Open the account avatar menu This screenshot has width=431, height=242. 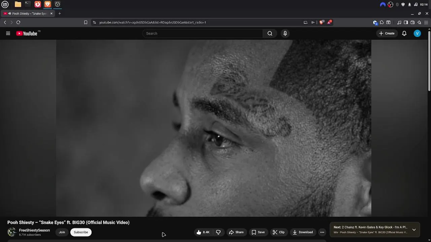(x=417, y=33)
